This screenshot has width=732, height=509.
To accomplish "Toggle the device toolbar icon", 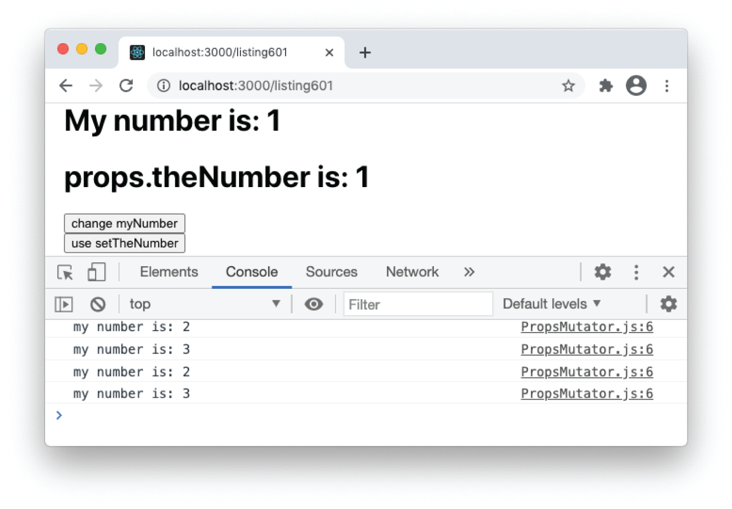I will click(x=96, y=272).
